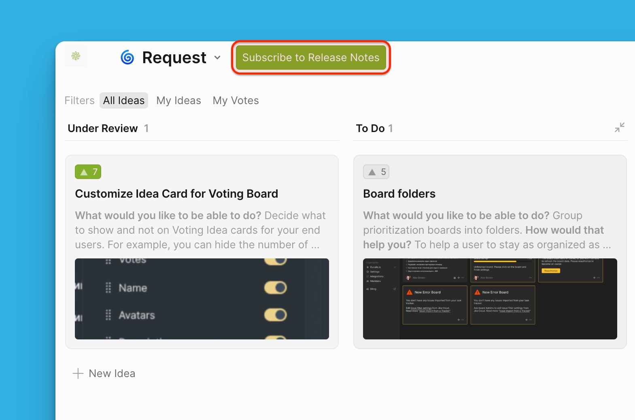Upvote the Customize Idea Card idea

coord(88,172)
